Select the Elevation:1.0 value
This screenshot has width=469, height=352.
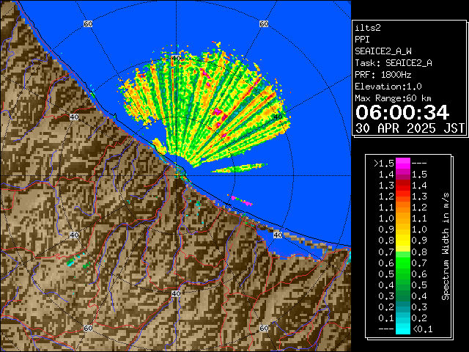[388, 87]
